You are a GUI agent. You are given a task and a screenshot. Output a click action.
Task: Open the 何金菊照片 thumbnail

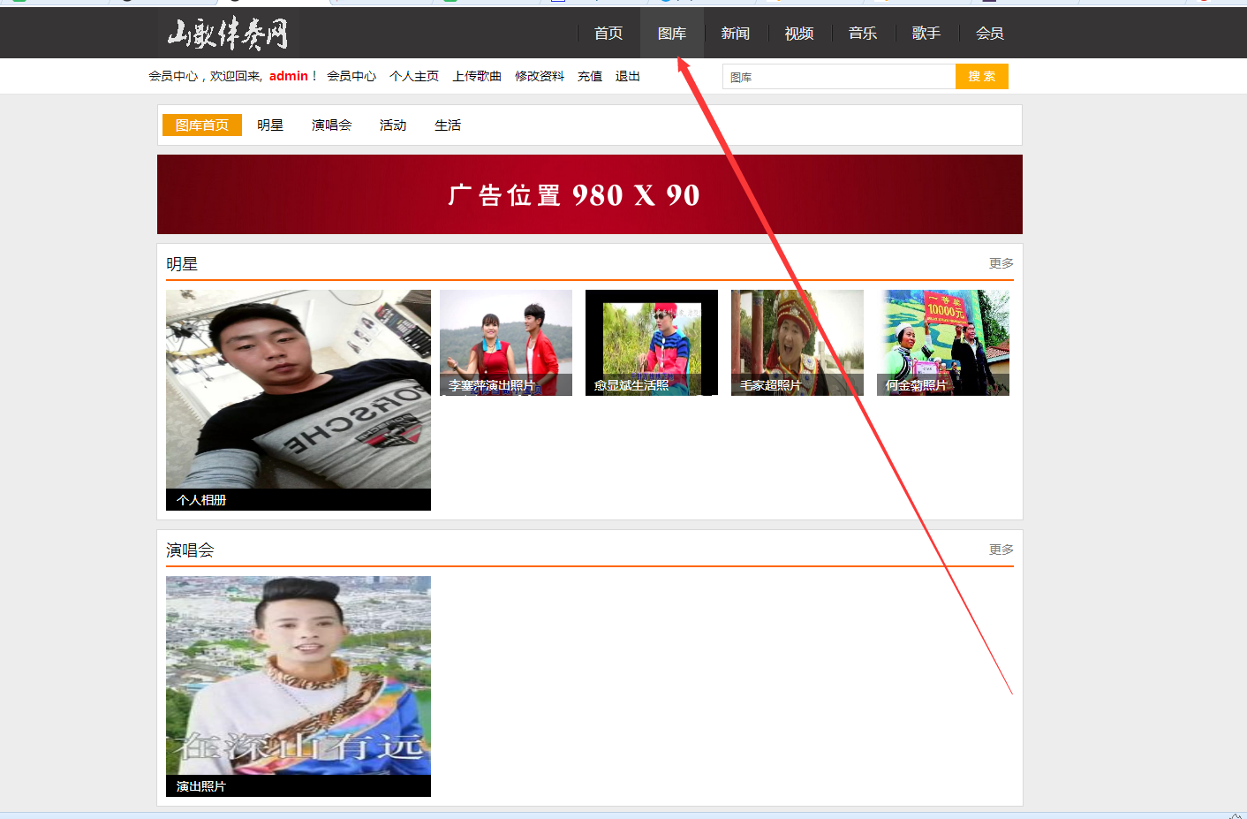(x=942, y=343)
